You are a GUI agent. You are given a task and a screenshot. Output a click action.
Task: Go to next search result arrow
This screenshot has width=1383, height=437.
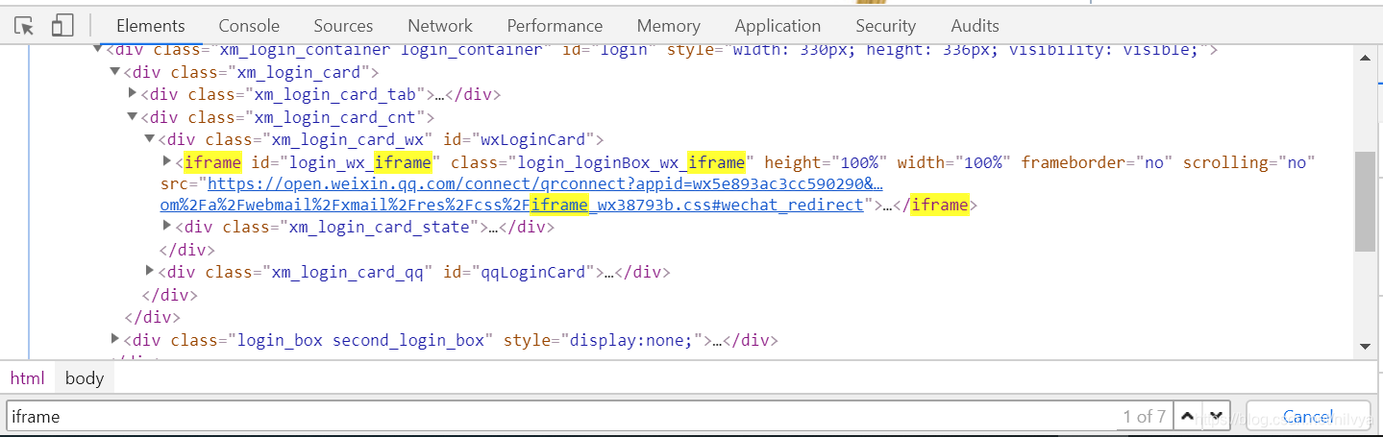coord(1216,417)
